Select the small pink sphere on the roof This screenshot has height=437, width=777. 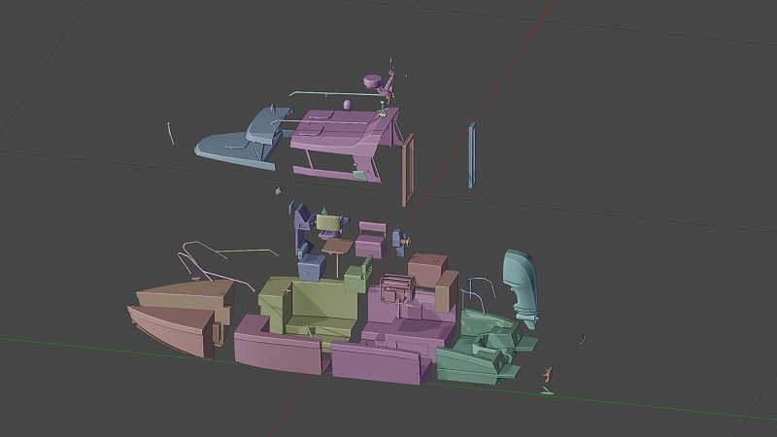click(x=348, y=104)
